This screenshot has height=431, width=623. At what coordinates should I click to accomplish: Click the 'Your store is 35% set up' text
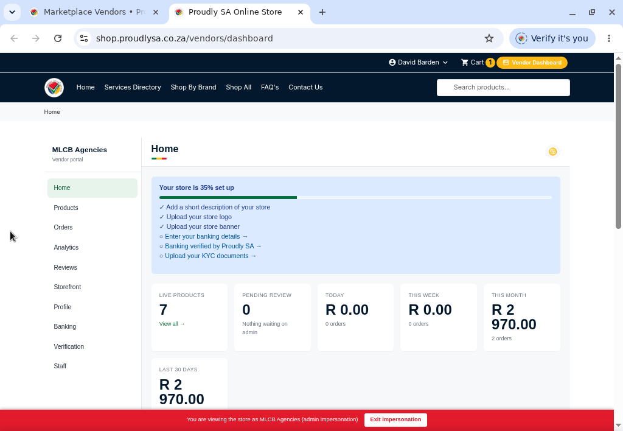click(197, 187)
